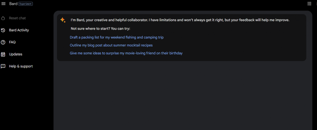
Task: Open the FAQ sidebar entry
Action: 12,42
